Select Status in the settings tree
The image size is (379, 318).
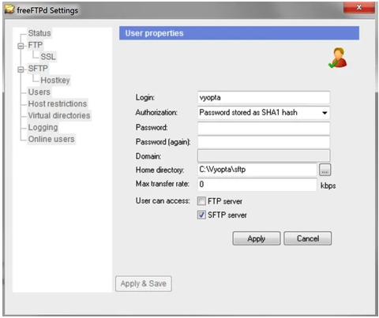39,33
